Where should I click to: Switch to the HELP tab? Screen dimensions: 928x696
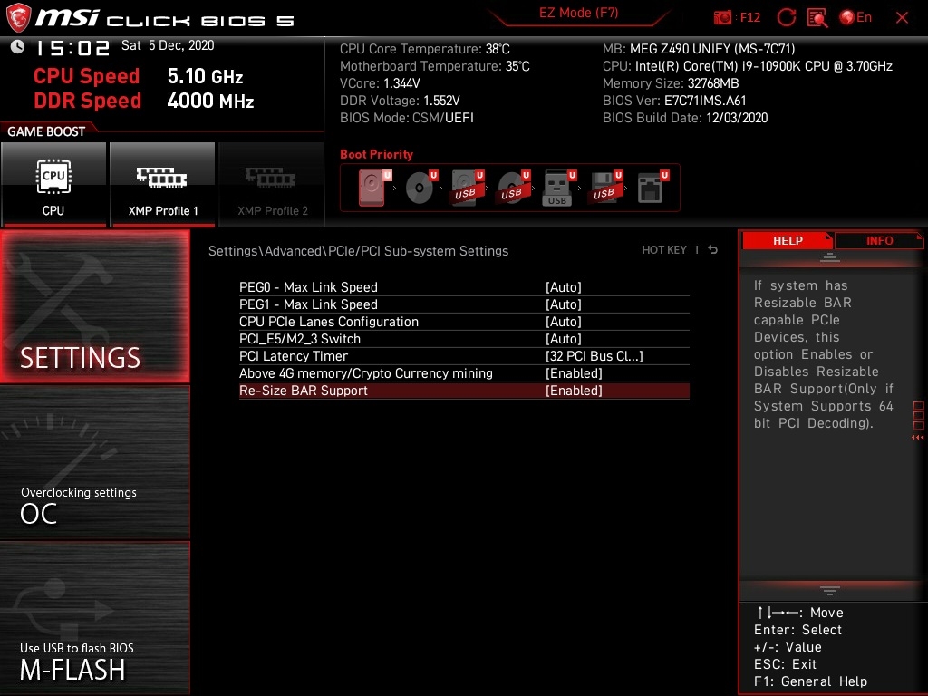click(788, 240)
